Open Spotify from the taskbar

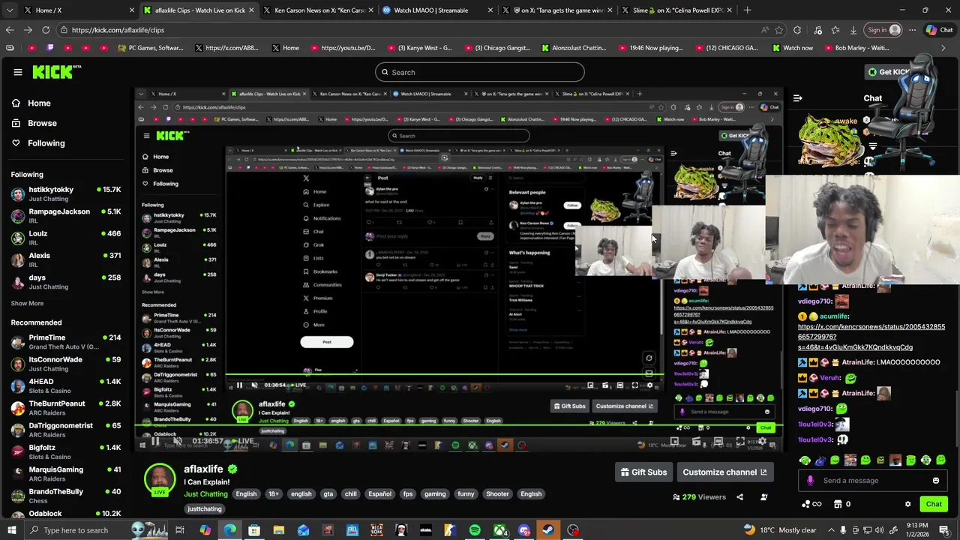tap(475, 530)
